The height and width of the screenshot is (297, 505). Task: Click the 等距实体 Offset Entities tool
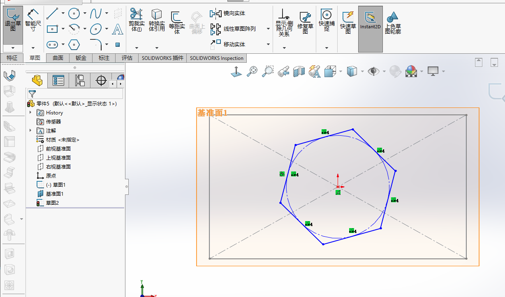(x=177, y=23)
